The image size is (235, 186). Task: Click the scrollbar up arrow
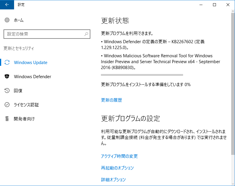pos(233,11)
